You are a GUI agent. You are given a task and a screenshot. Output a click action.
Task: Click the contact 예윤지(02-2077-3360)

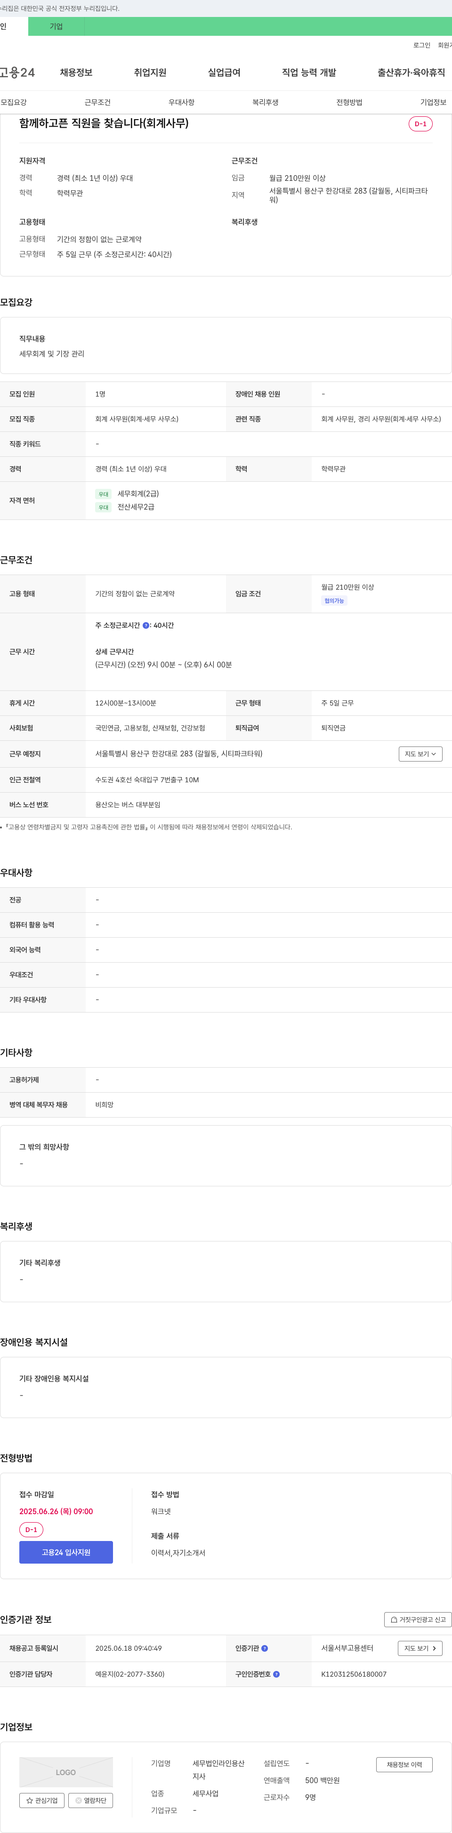[129, 1674]
